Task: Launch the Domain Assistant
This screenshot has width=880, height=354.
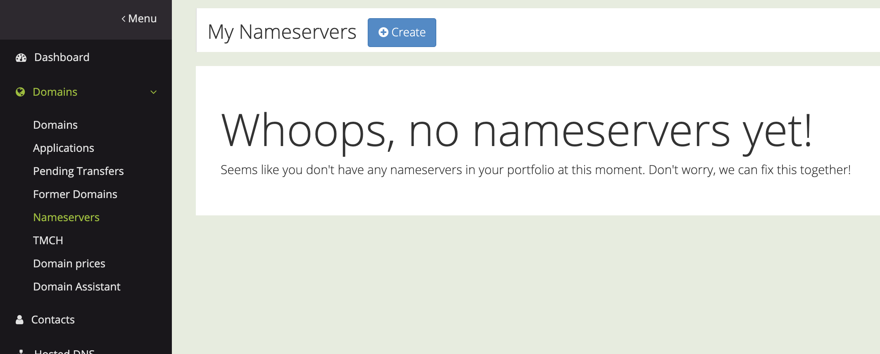Action: [x=77, y=287]
